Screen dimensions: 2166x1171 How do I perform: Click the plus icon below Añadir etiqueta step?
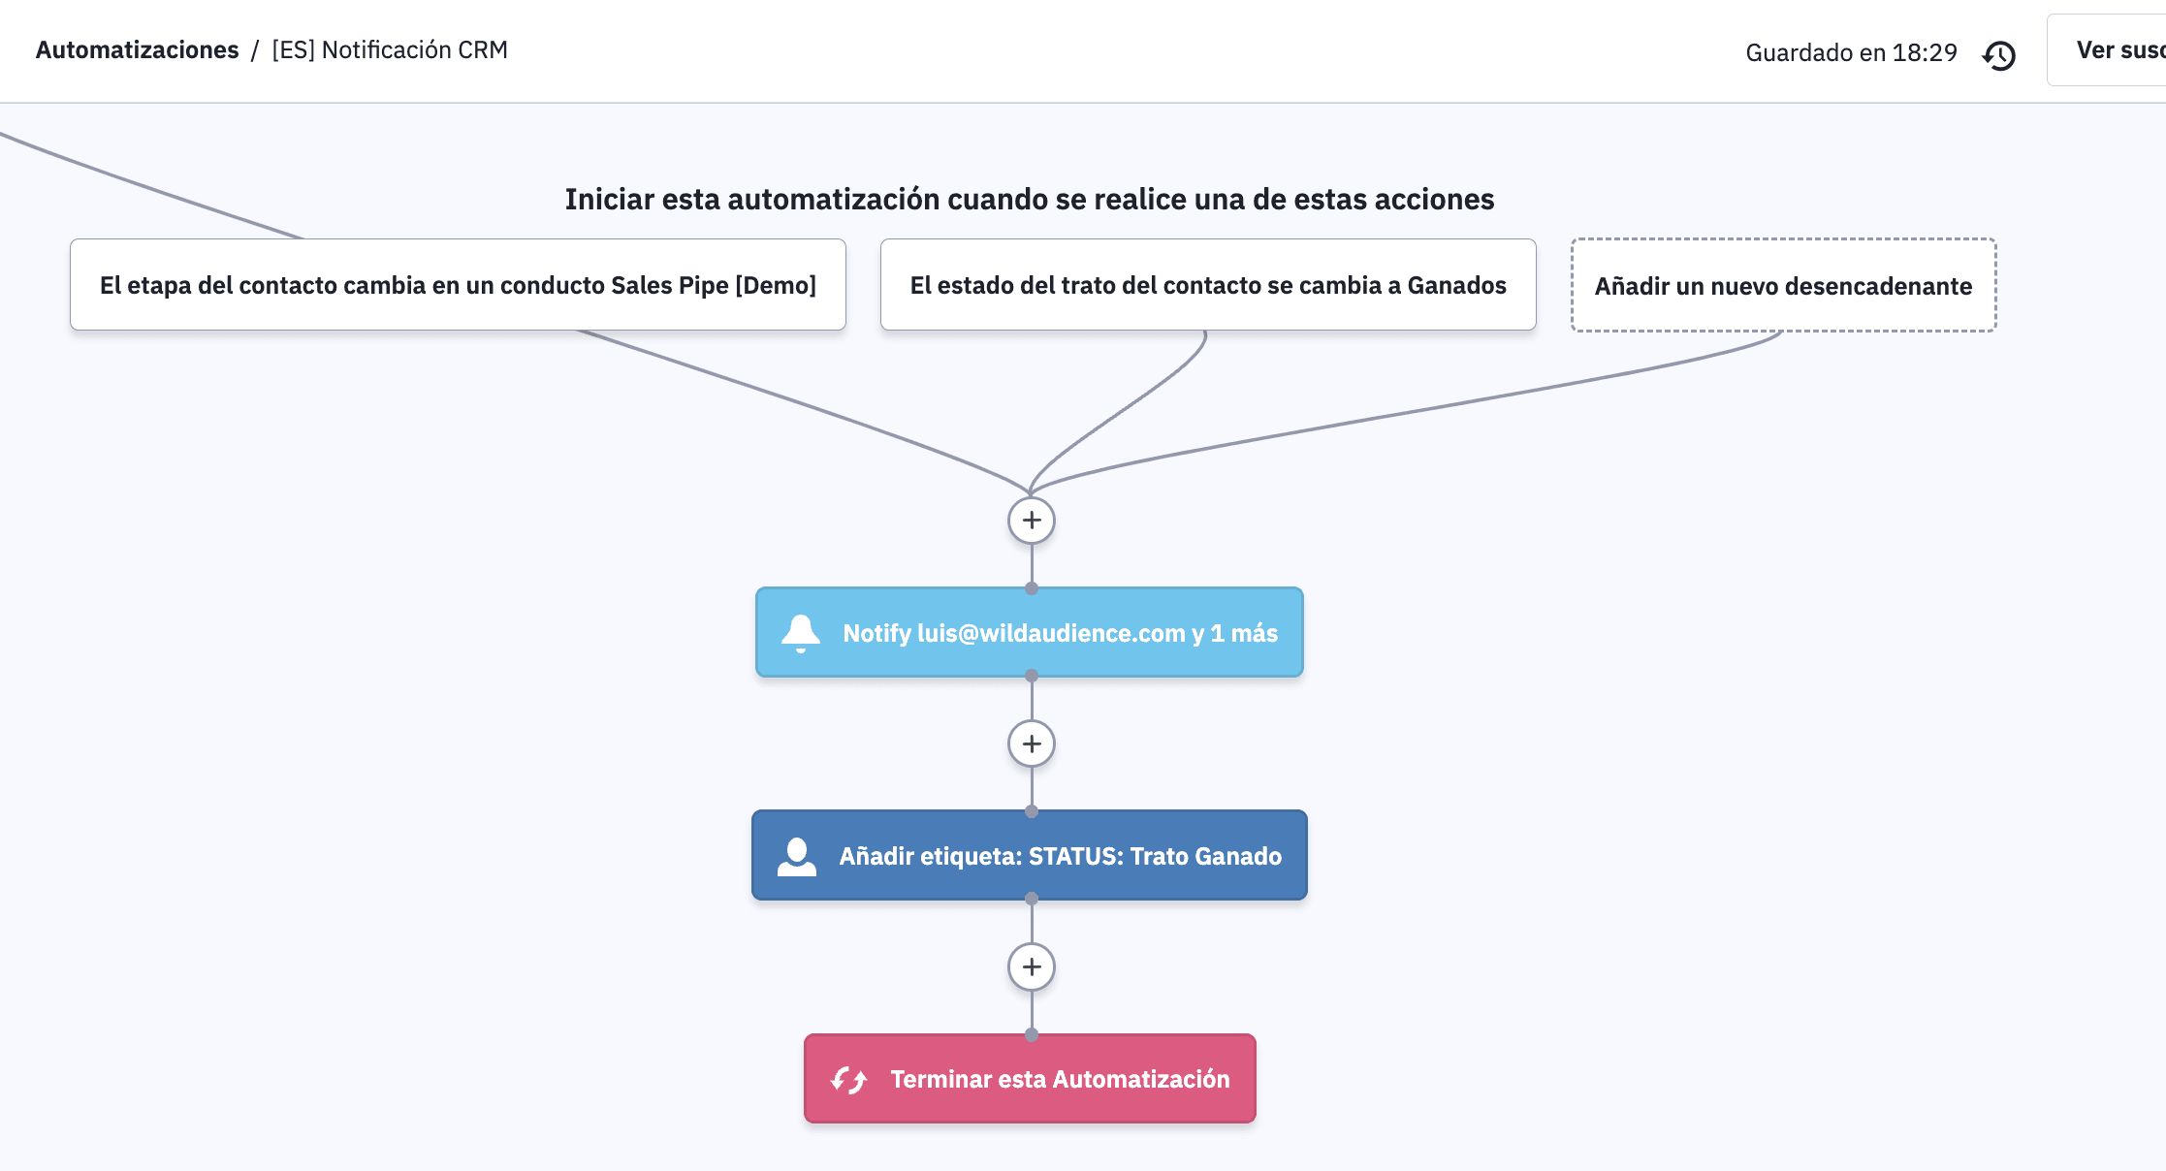point(1031,966)
